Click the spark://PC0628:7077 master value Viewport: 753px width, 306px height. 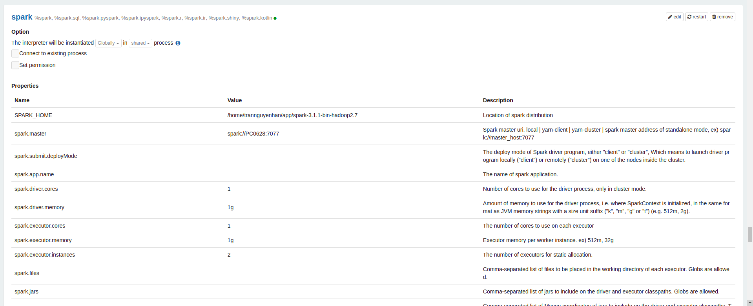pos(253,134)
